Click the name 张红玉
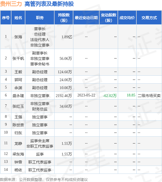Screen dimensions: 162x182 (x=18, y=106)
